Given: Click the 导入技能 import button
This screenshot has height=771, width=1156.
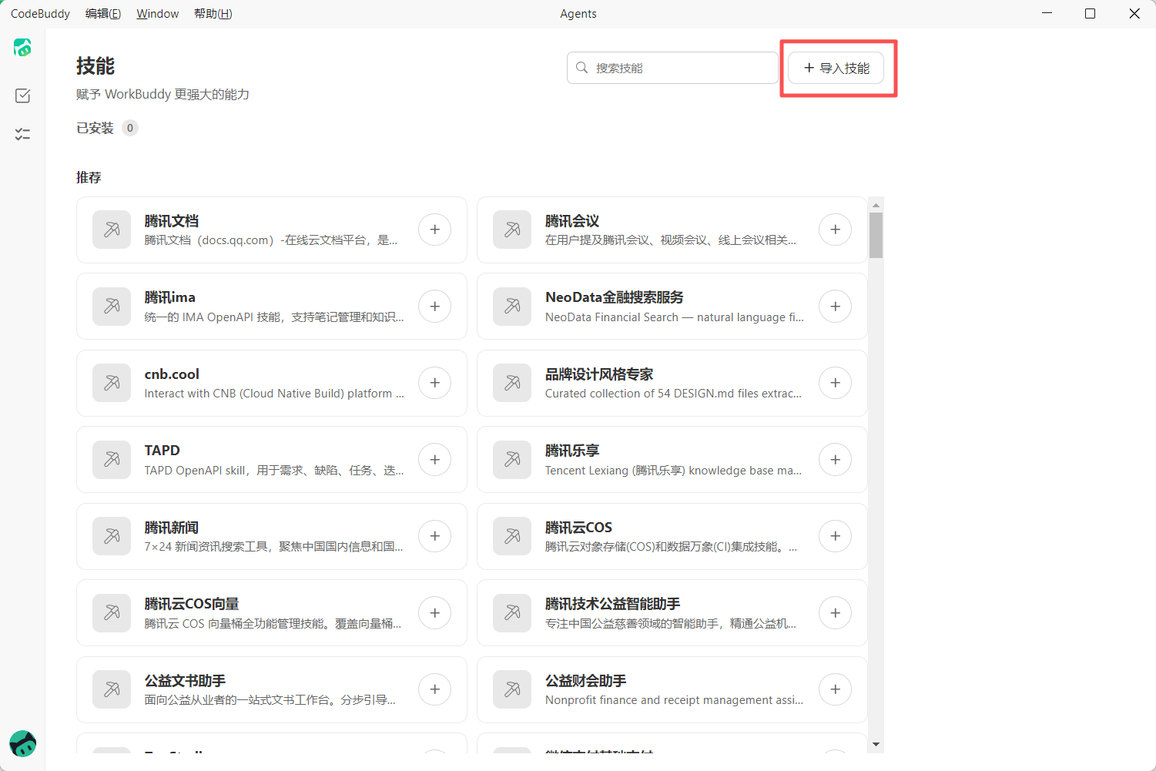Looking at the screenshot, I should 836,68.
